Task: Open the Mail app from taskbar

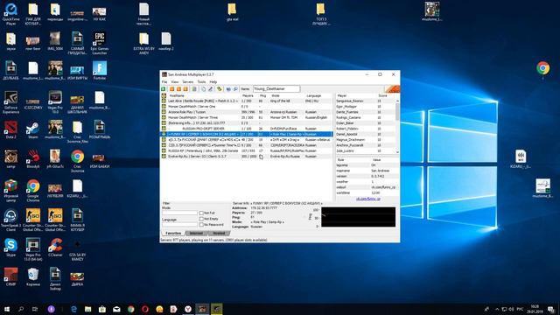Action: tap(116, 309)
